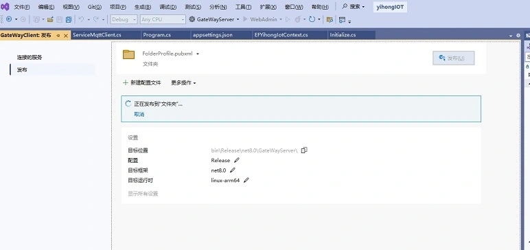Screen dimensions: 530x250
Task: Open the WebAdmin launch profile dropdown arrow
Action: coord(281,20)
